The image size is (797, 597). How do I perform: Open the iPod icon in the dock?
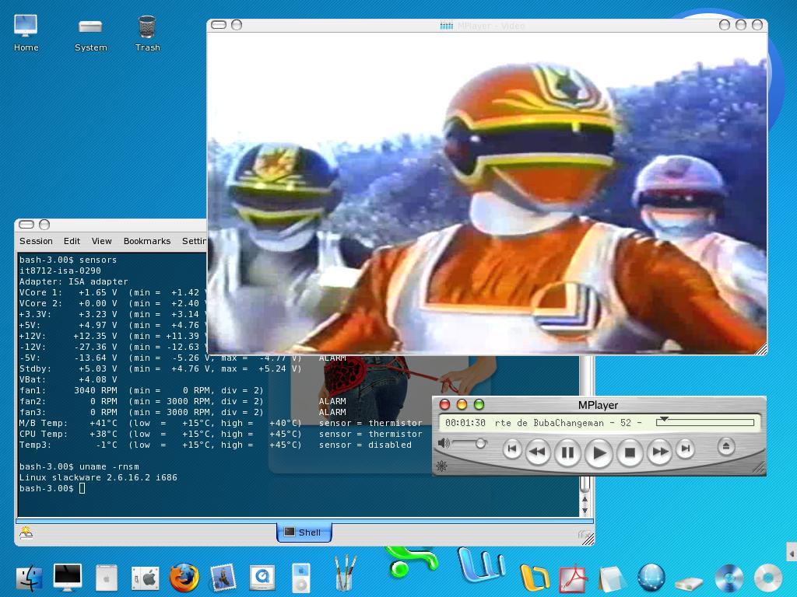point(301,578)
